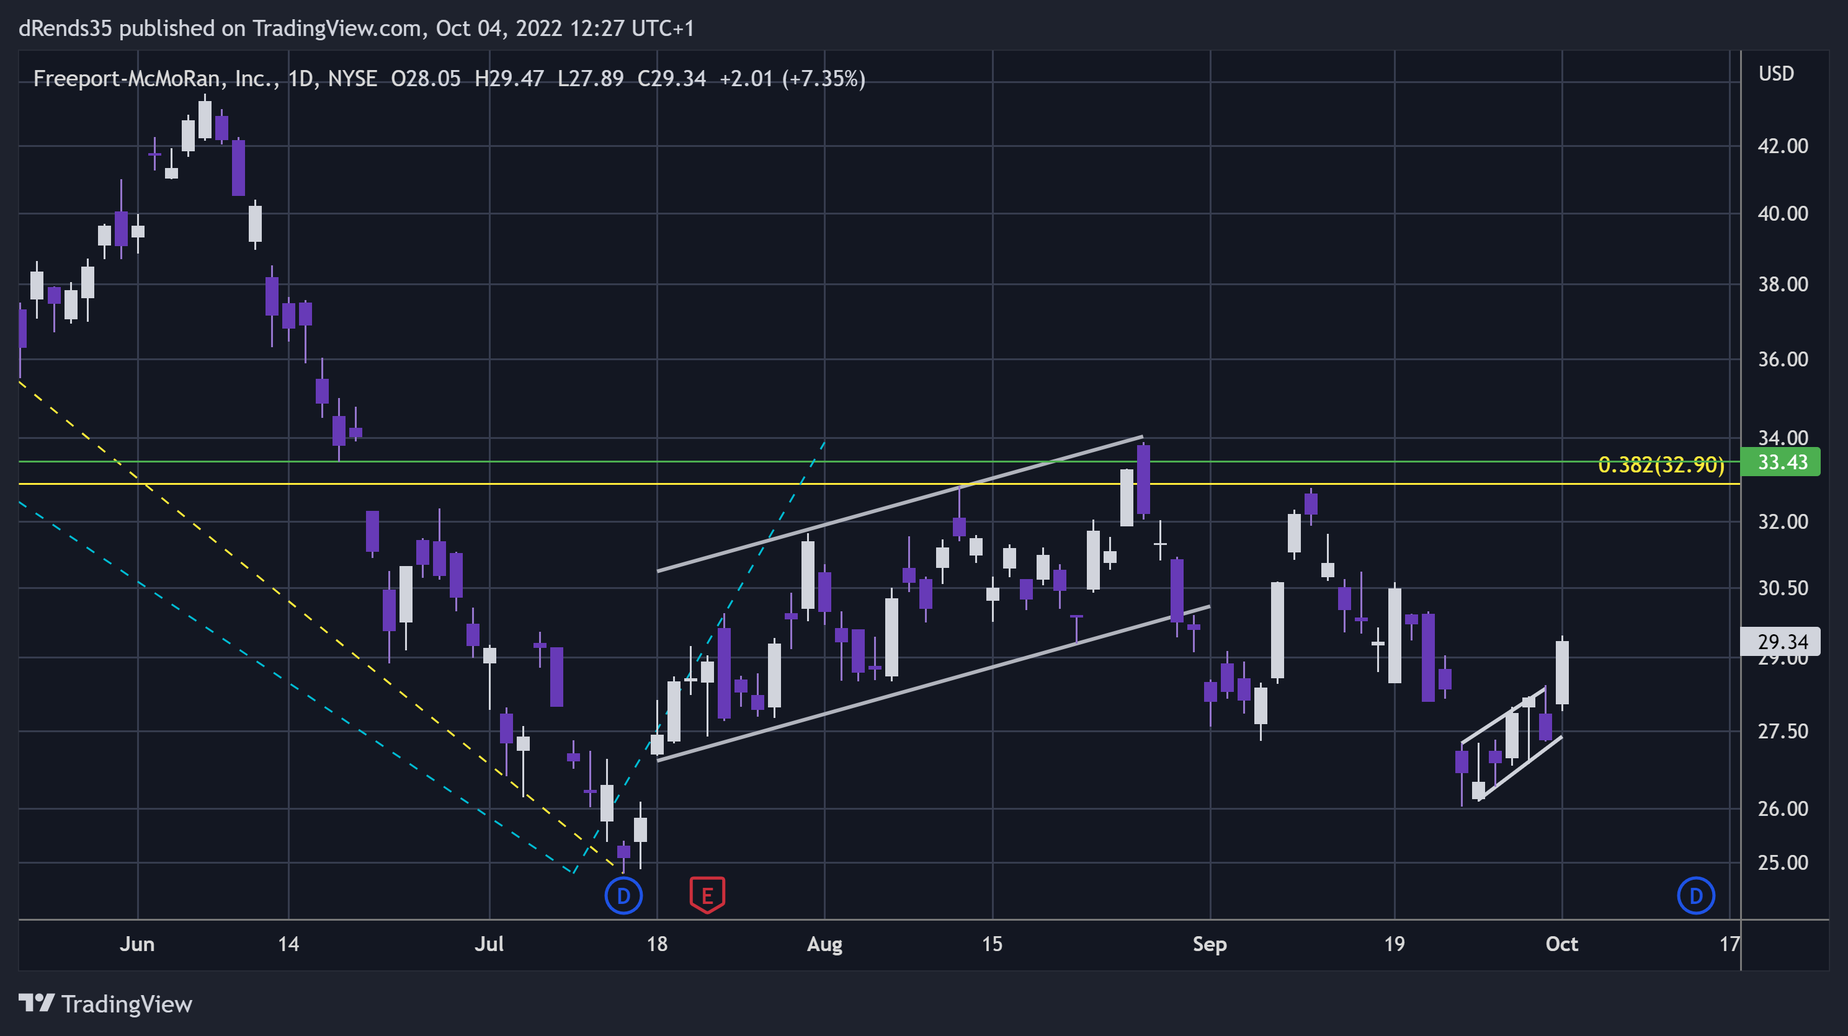The image size is (1848, 1036).
Task: Click the H29.47 high value
Action: (x=509, y=78)
